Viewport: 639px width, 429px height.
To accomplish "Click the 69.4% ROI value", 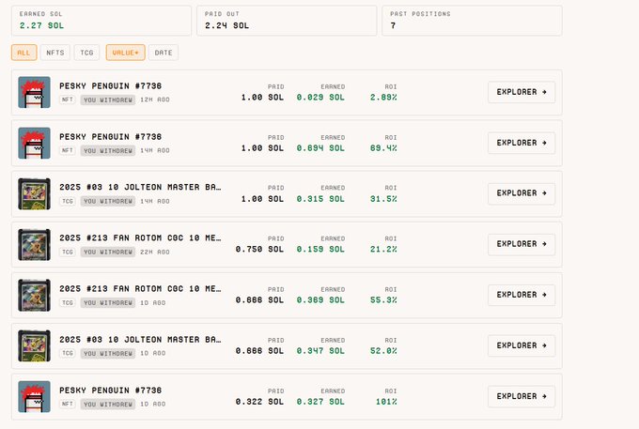I will pyautogui.click(x=383, y=148).
